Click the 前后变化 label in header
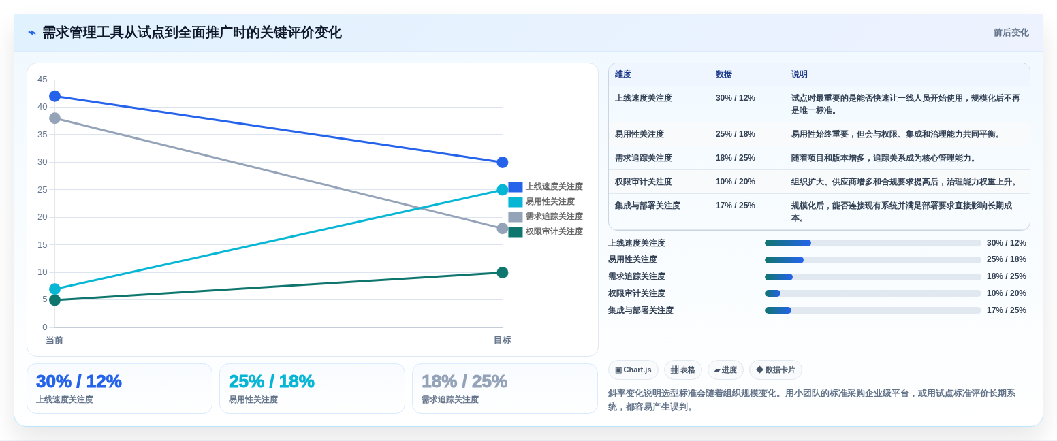Viewport: 1057px width, 441px height. (1011, 33)
